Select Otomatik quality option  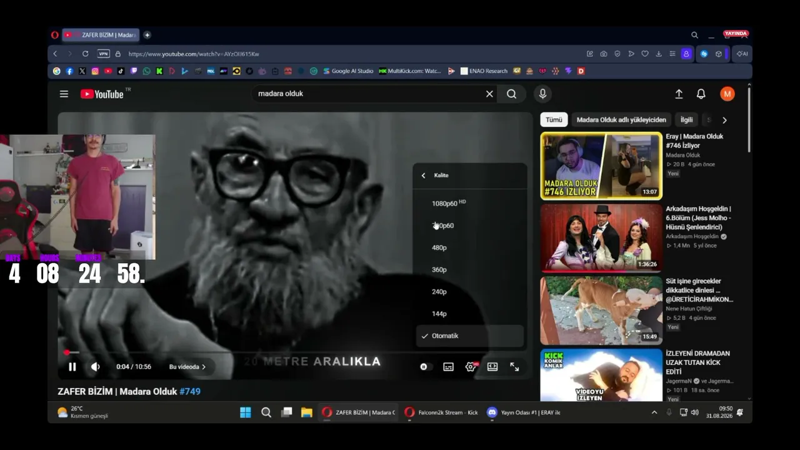click(x=470, y=336)
